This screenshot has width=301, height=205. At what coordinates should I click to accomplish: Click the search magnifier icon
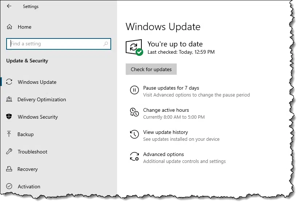(x=106, y=44)
